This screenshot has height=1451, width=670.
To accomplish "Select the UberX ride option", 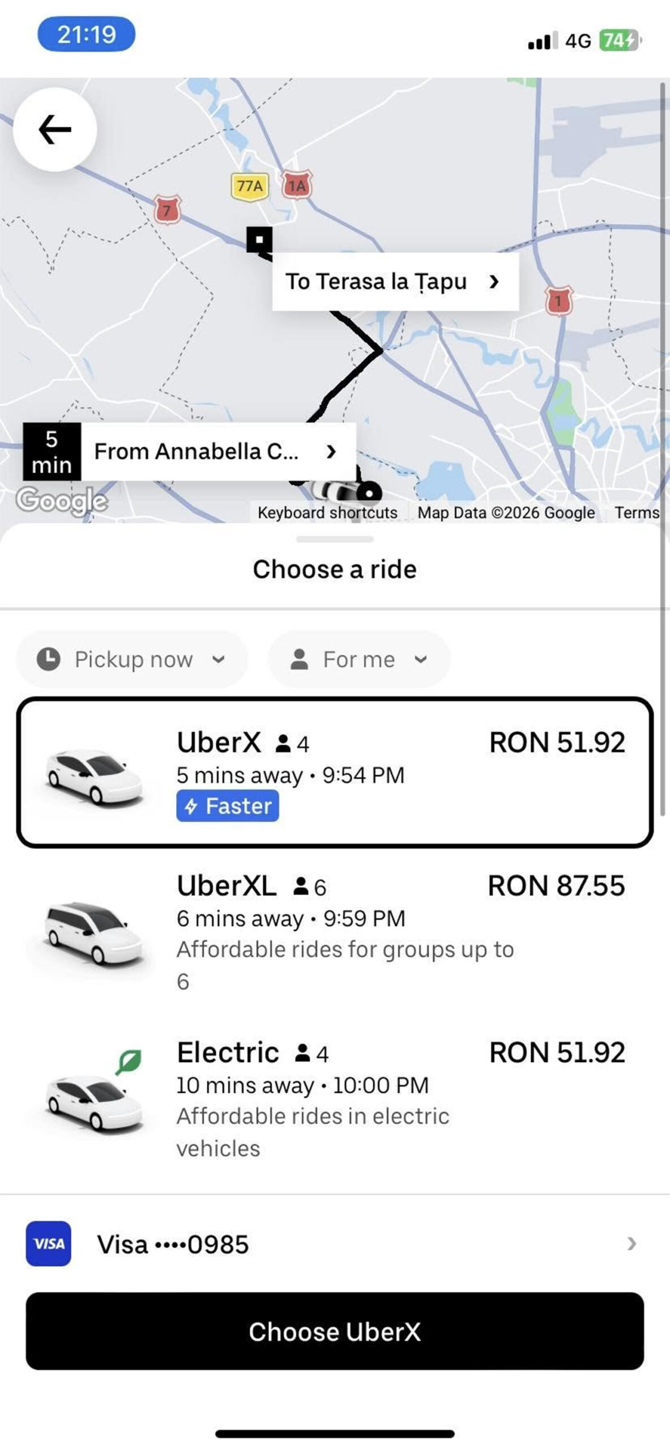I will 334,772.
